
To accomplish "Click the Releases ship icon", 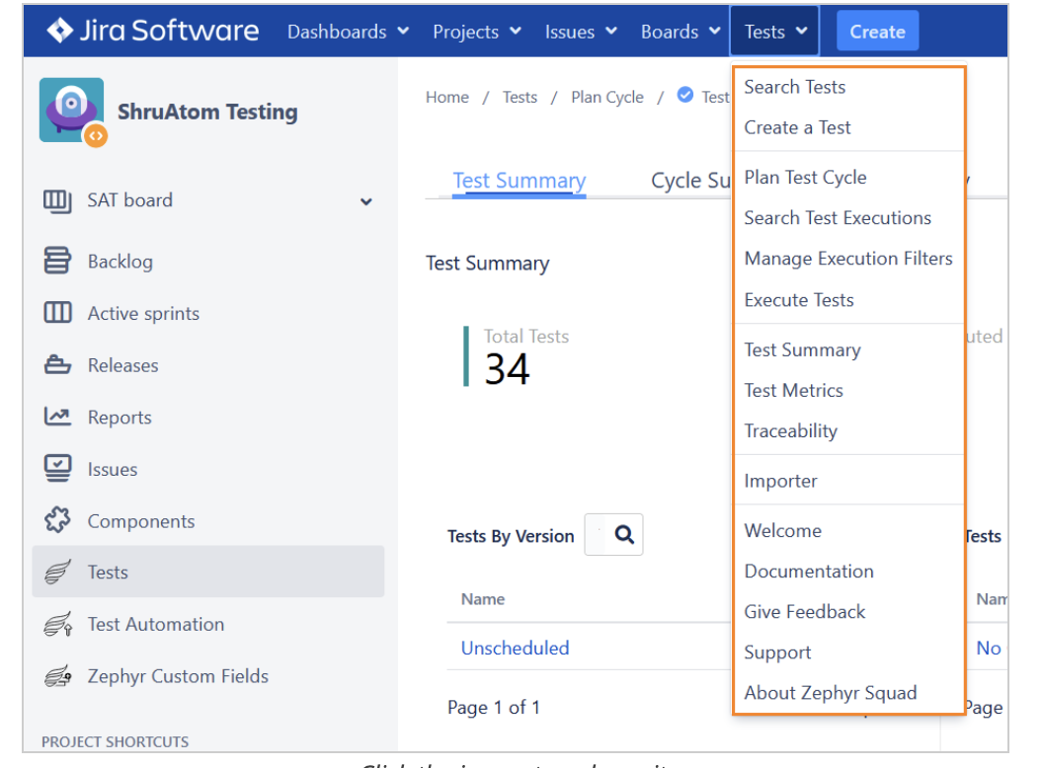I will click(x=57, y=364).
